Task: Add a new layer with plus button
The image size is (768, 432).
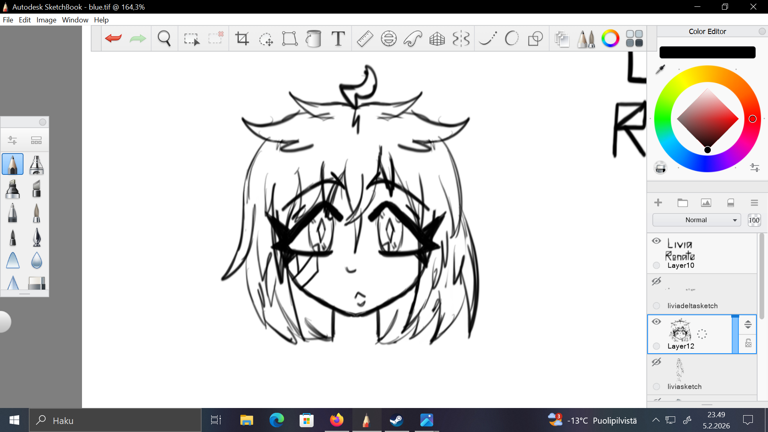Action: click(x=658, y=203)
